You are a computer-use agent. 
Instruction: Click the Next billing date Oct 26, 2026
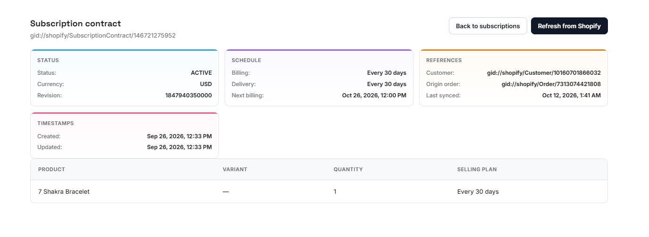374,95
